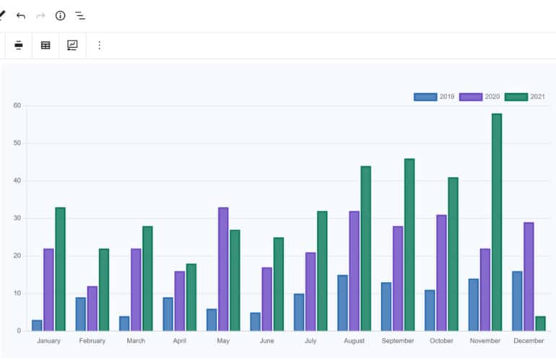Click the purple May 2020 bar
The image size is (556, 361).
(x=223, y=269)
